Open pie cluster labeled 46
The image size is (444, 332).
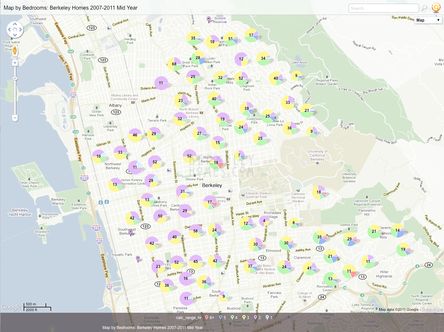click(x=135, y=135)
